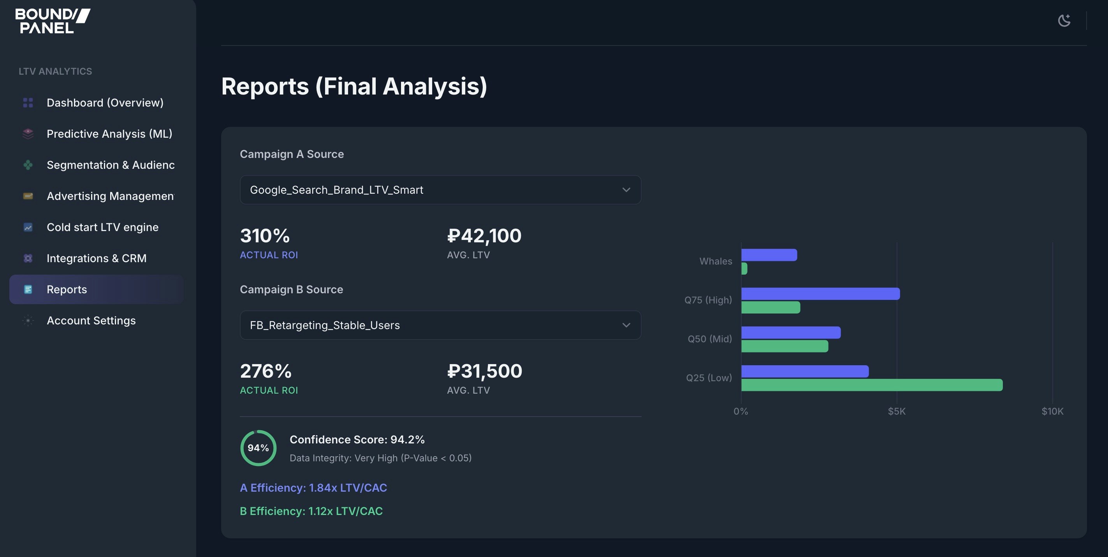Click the Segmentation clover icon
The image size is (1108, 557).
click(x=28, y=165)
